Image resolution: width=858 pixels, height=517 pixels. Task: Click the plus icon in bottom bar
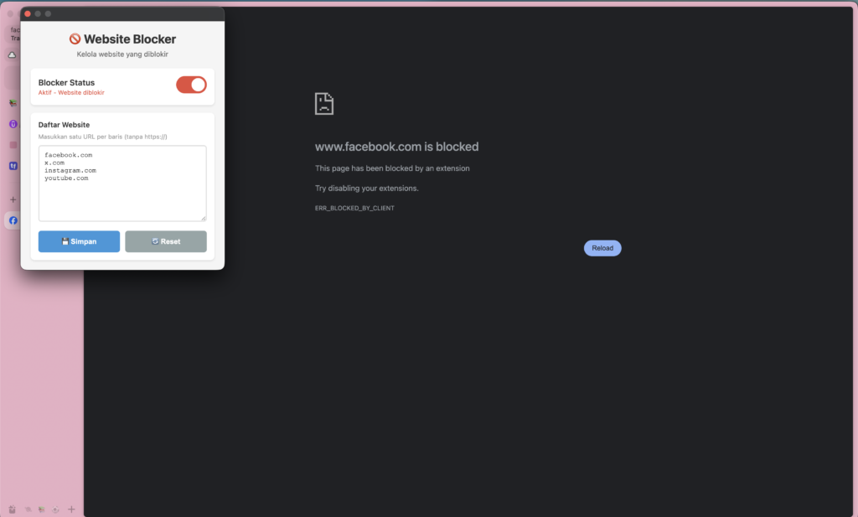pyautogui.click(x=71, y=509)
